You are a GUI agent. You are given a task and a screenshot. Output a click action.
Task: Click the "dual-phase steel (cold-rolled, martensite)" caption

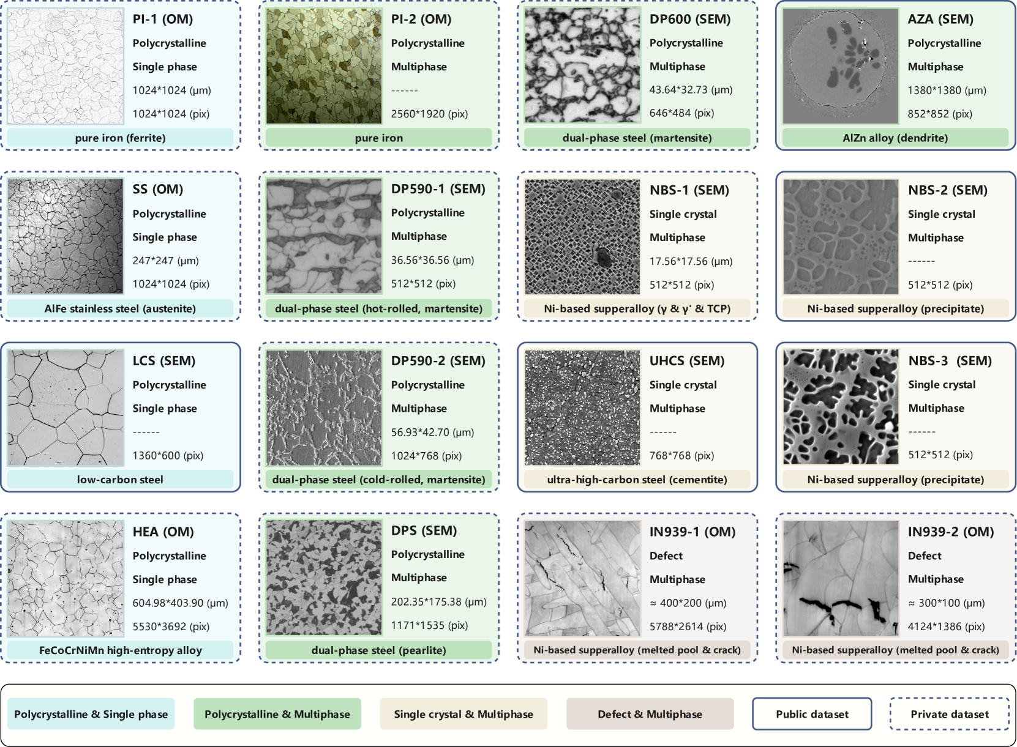pyautogui.click(x=379, y=479)
